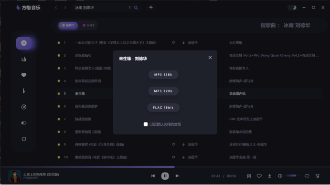
Task: Click artist 刘德华 in row 10
Action: click(192, 157)
